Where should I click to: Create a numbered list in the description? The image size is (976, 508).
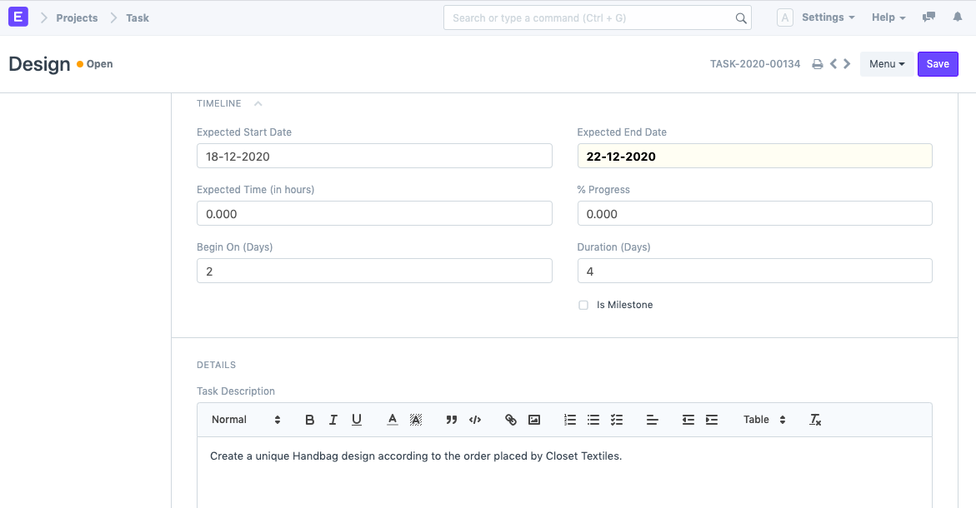point(569,420)
